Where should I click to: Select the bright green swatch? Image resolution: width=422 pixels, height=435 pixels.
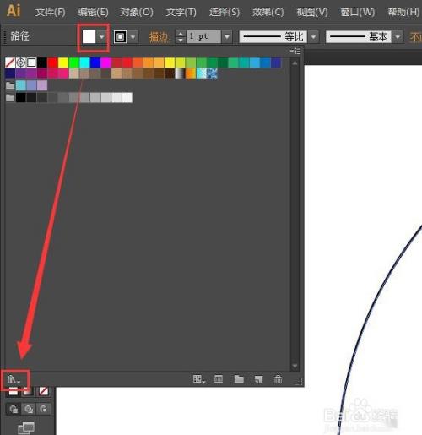tap(74, 63)
